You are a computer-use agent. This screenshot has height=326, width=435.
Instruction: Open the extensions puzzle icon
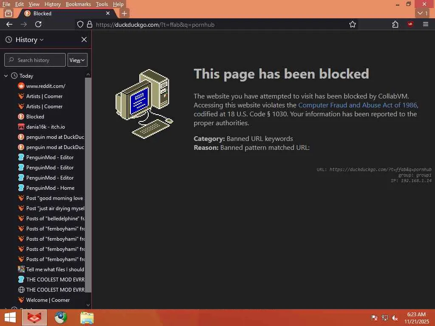point(395,24)
